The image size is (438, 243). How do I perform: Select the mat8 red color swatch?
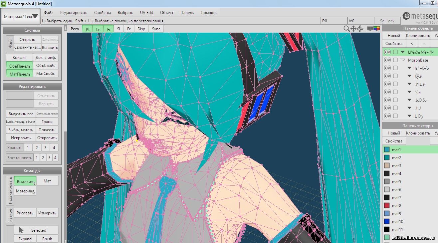pyautogui.click(x=387, y=206)
